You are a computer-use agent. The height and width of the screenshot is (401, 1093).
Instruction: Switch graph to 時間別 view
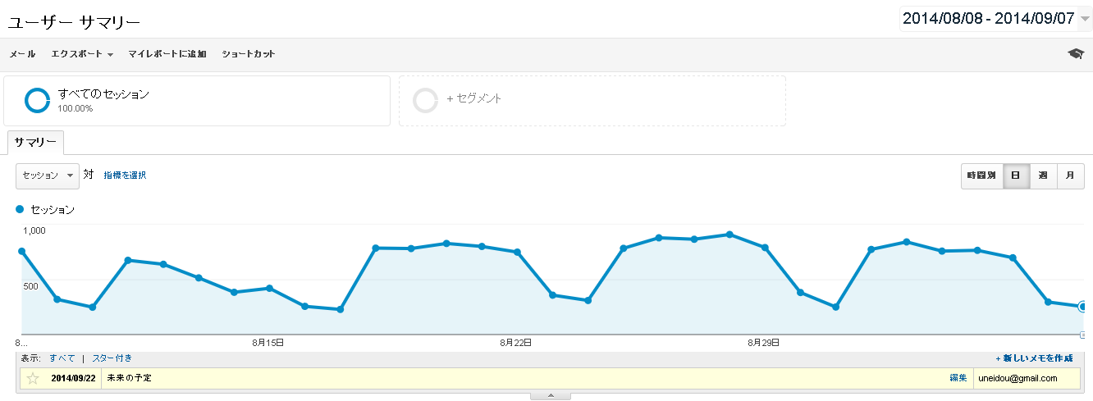(x=981, y=175)
